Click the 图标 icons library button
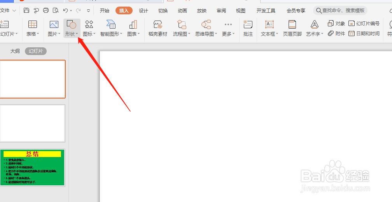Image resolution: width=392 pixels, height=202 pixels. (89, 24)
